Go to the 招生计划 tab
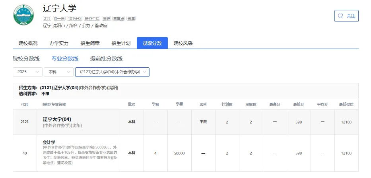This screenshot has height=178, width=371. [121, 43]
